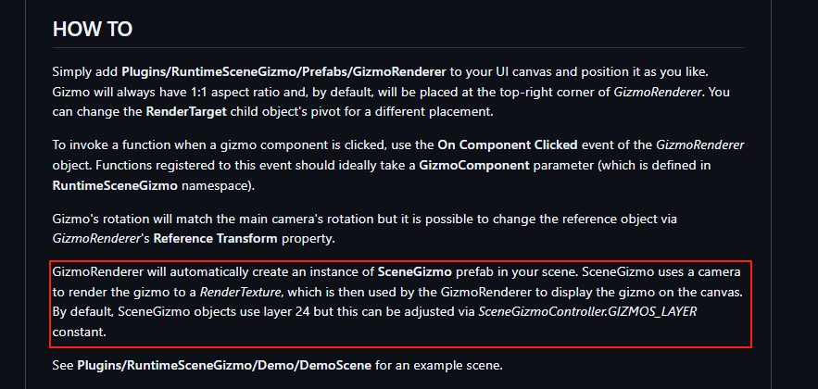The height and width of the screenshot is (389, 818).
Task: Select the bold On Component Clicked text
Action: pos(508,144)
